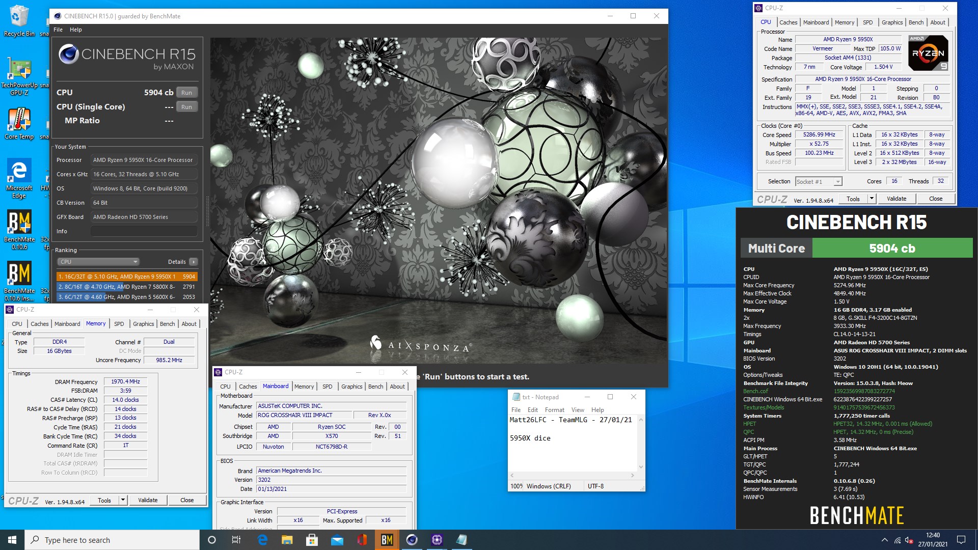Open Caches tab in top-right CPU-Z
Image resolution: width=978 pixels, height=550 pixels.
[x=788, y=22]
